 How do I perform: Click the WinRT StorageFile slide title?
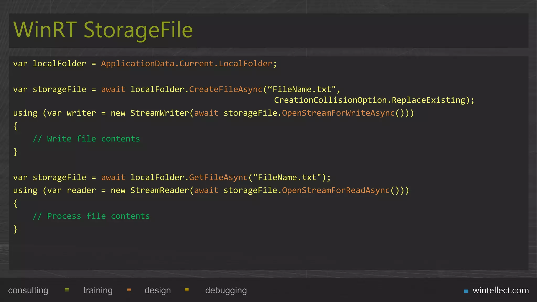(103, 30)
